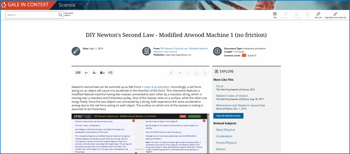Decrease the article font size
Screen dimensions: 350x154
click(x=86, y=73)
